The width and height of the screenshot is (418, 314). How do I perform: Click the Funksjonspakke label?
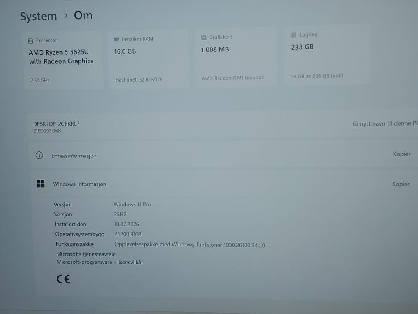(74, 244)
